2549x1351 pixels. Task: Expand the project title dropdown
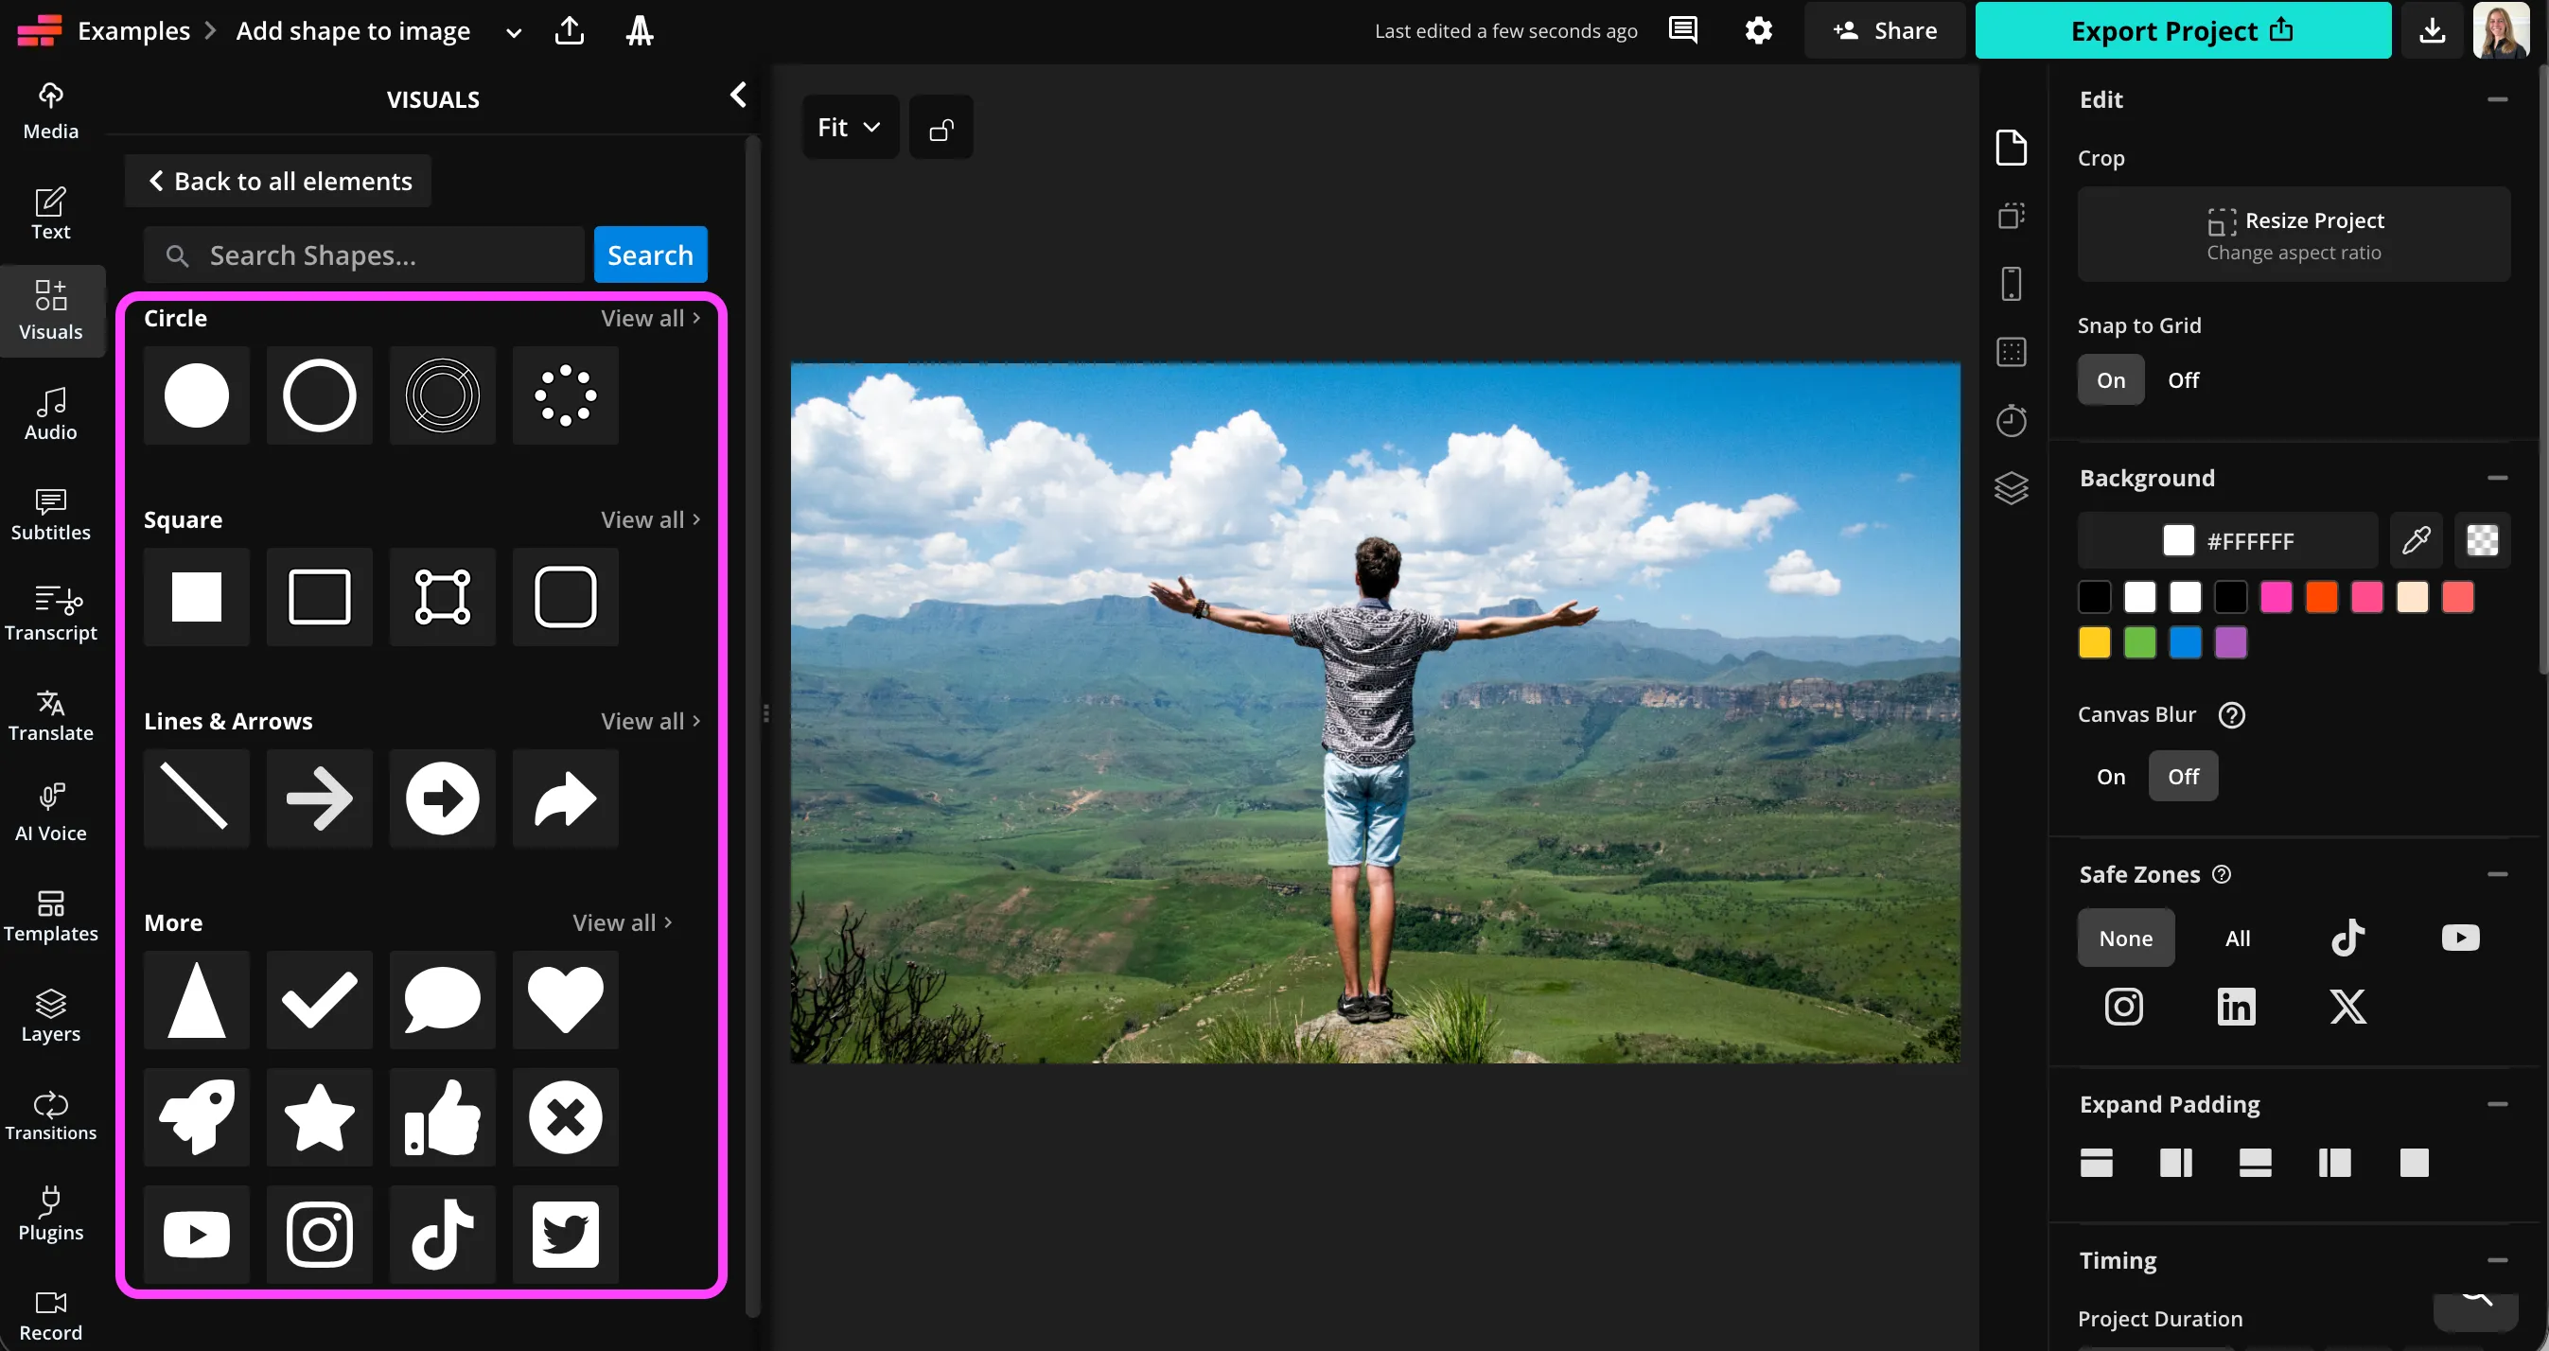[x=513, y=30]
